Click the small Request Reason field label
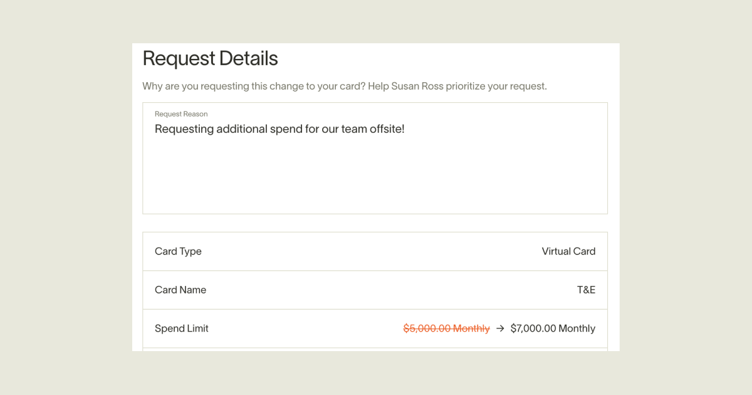 coord(181,114)
